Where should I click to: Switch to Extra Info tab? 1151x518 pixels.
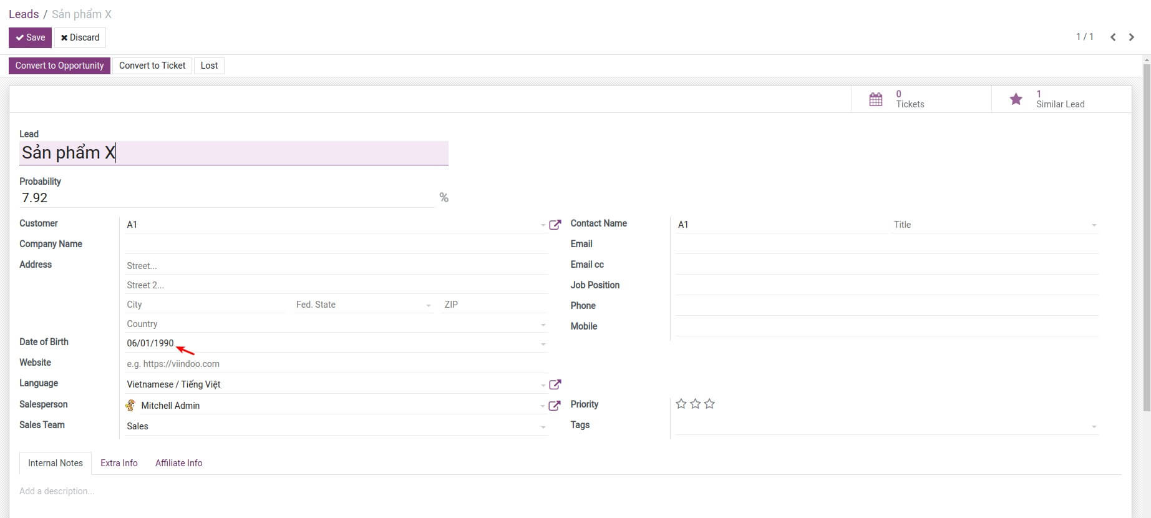point(119,463)
